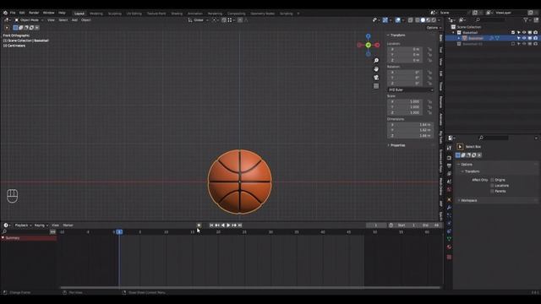541x304 pixels.
Task: Expand selected Basketball object in outliner
Action: [x=458, y=38]
